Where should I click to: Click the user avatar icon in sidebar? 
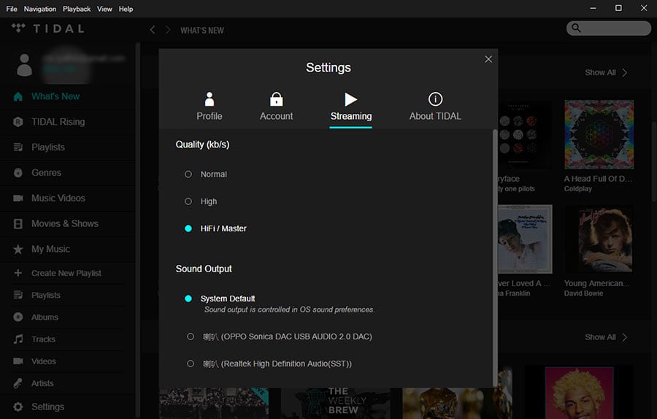point(24,65)
